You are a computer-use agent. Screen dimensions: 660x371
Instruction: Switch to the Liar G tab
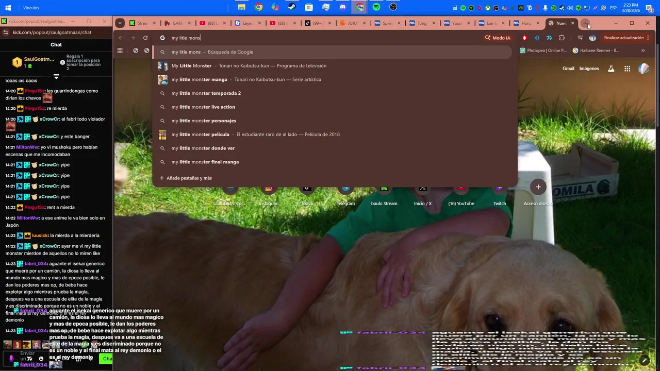pyautogui.click(x=492, y=23)
